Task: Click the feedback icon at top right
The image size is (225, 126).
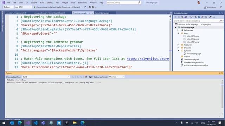Action: coord(221,7)
